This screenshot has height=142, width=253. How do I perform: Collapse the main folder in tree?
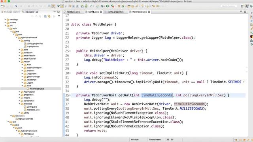(8, 28)
